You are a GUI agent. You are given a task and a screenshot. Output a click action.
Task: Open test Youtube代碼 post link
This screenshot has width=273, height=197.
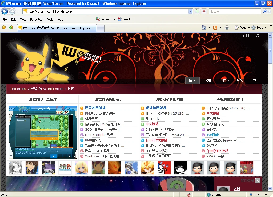[x=99, y=135]
